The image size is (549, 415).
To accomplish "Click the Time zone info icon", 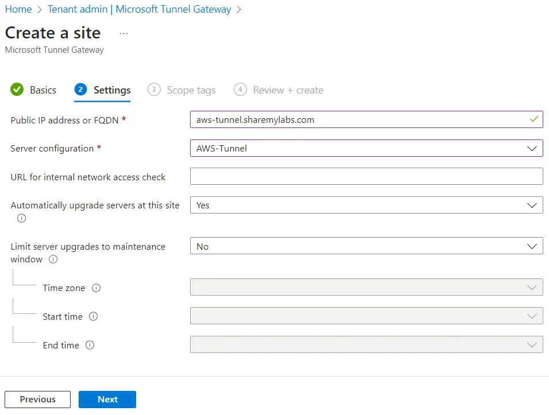I will point(96,288).
